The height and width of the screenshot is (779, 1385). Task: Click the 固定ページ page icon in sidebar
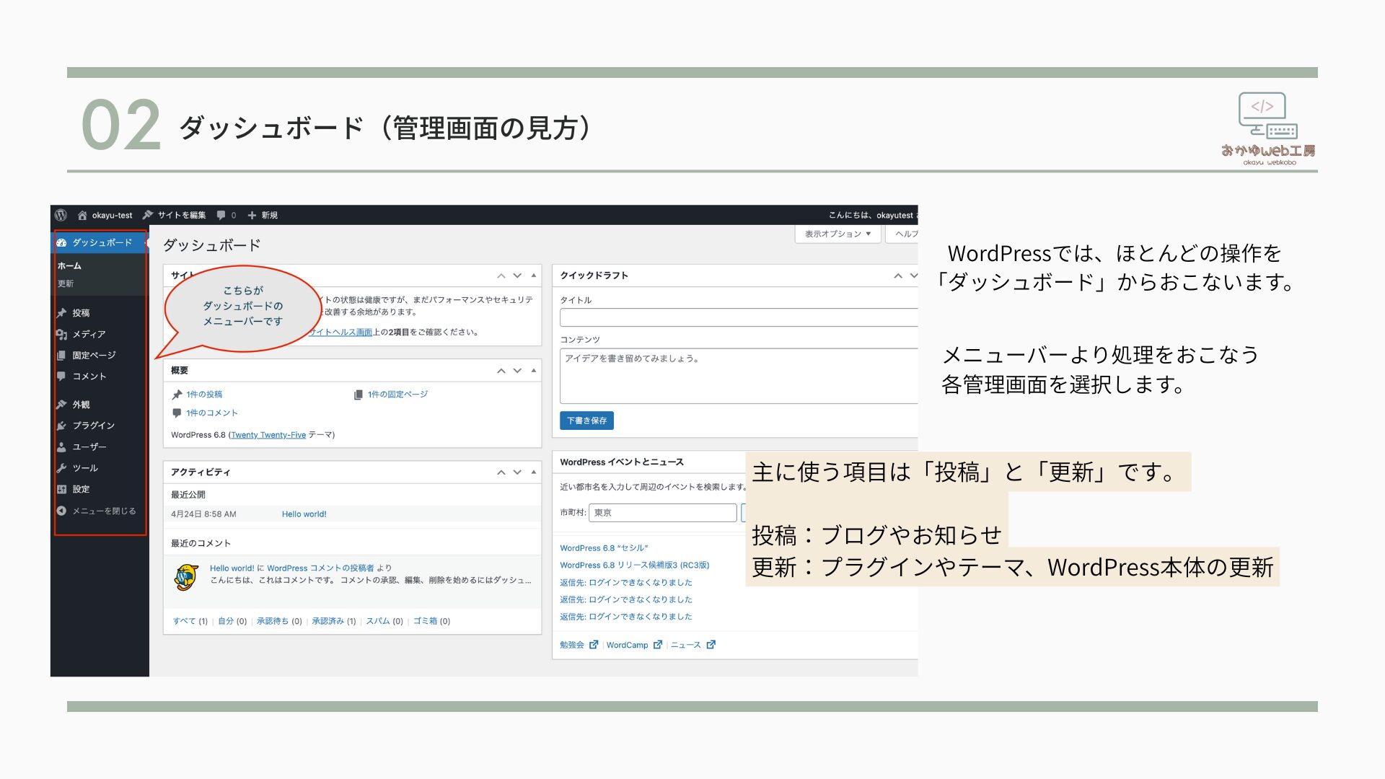pyautogui.click(x=61, y=355)
